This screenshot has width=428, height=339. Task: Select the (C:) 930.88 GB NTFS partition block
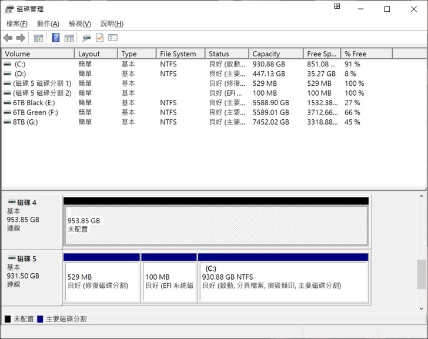[283, 281]
